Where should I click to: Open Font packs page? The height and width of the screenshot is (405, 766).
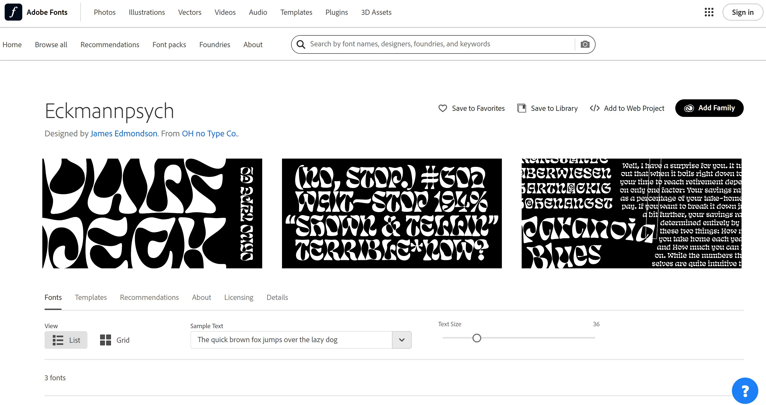click(x=169, y=44)
